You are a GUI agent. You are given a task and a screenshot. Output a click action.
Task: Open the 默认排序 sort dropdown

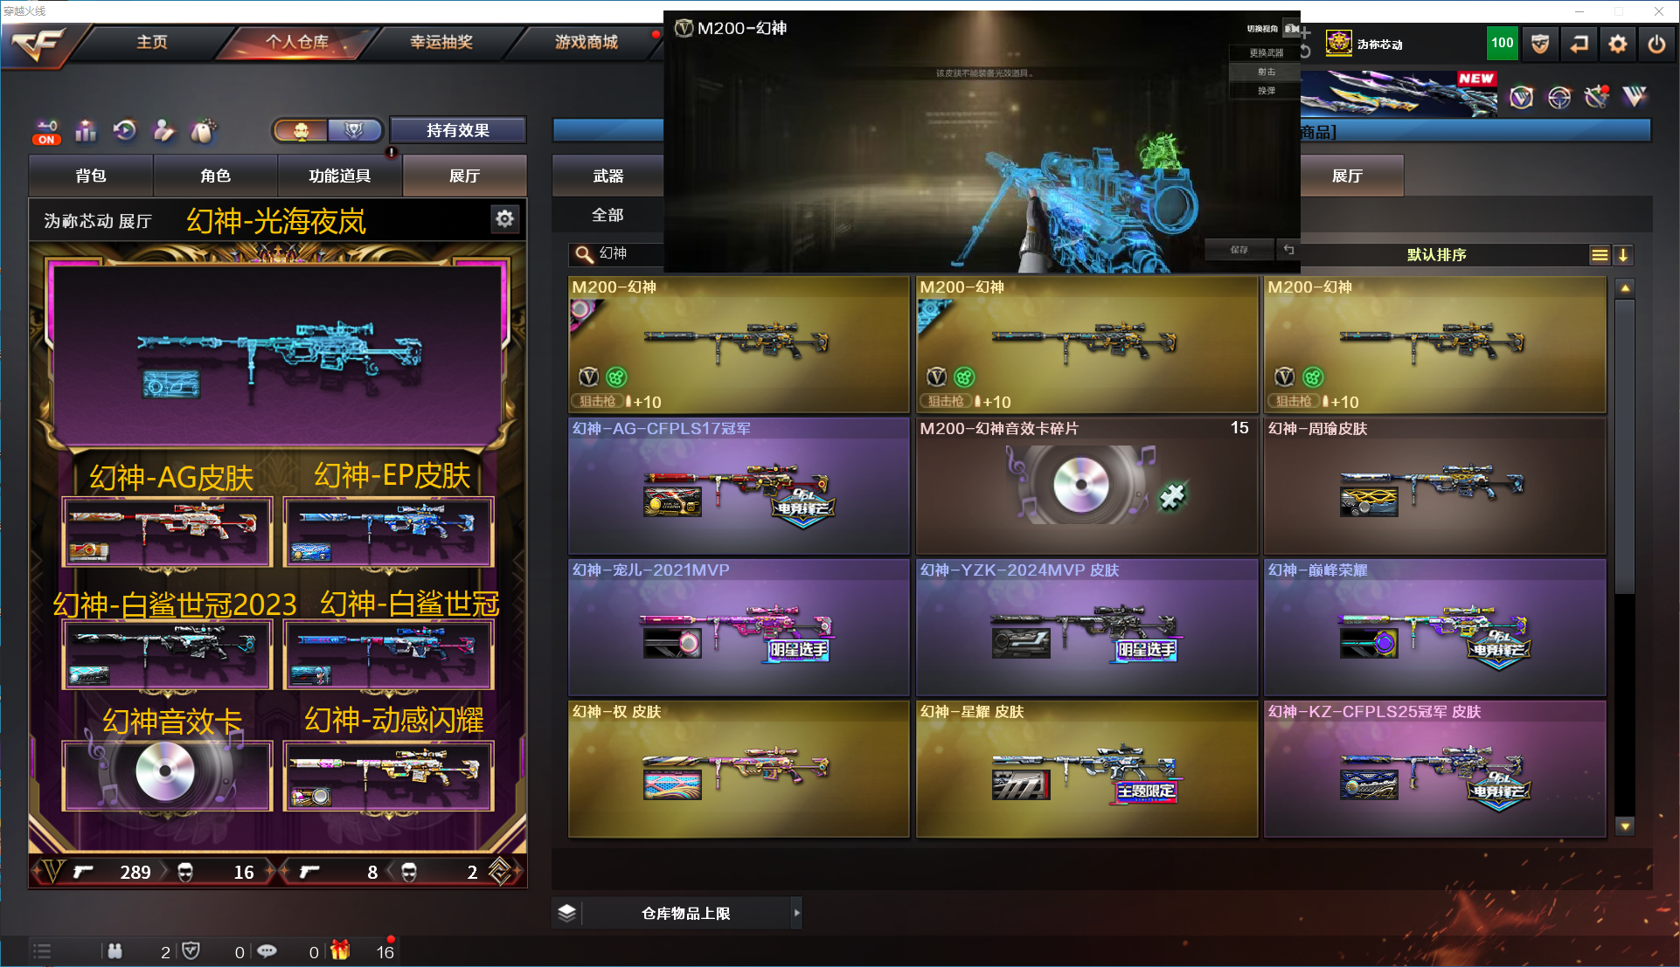pos(1436,254)
